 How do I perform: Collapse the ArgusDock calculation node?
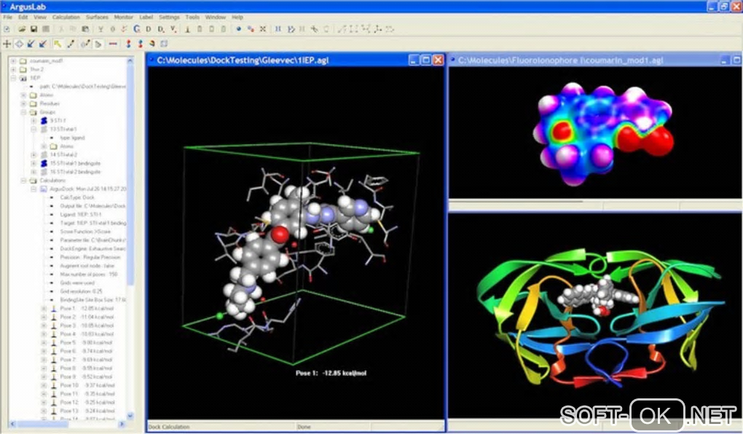(x=34, y=189)
